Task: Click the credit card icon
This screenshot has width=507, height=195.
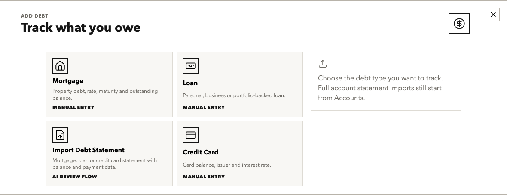Action: coord(191,135)
